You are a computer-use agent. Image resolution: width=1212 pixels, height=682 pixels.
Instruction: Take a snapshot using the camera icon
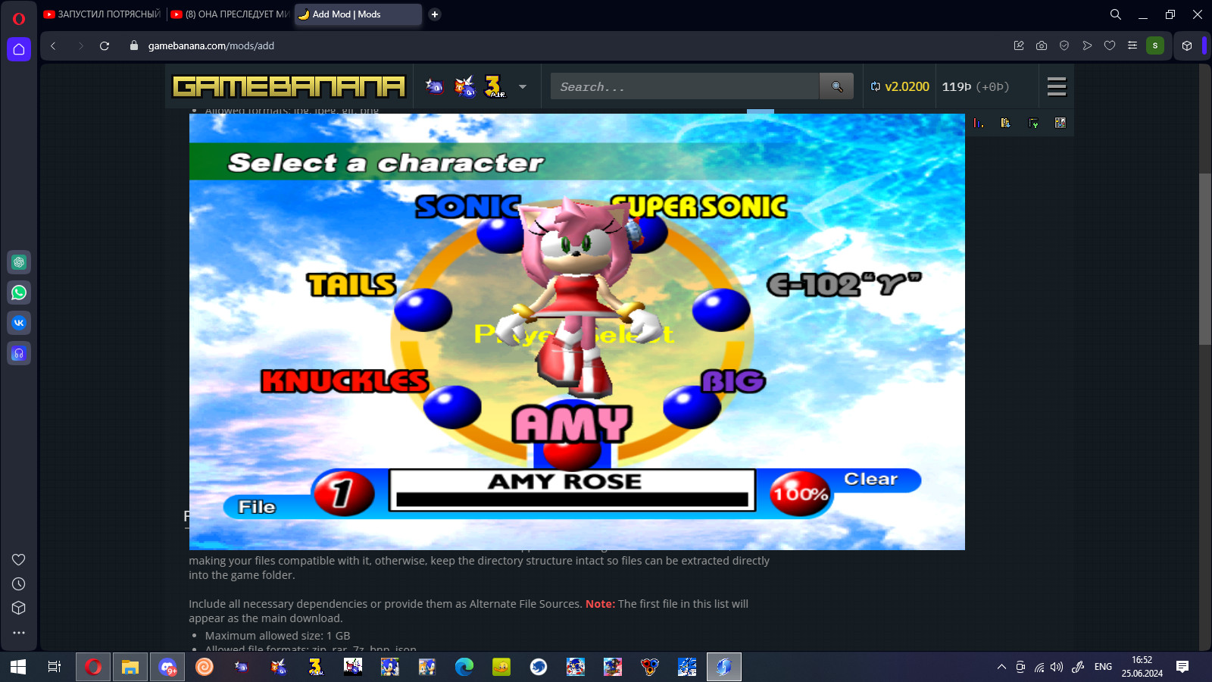[1041, 45]
